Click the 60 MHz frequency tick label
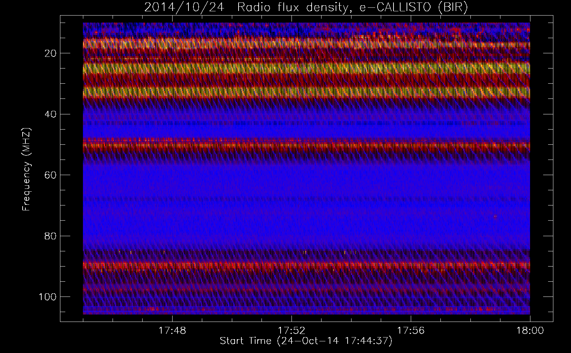The height and width of the screenshot is (353, 571). coord(51,175)
